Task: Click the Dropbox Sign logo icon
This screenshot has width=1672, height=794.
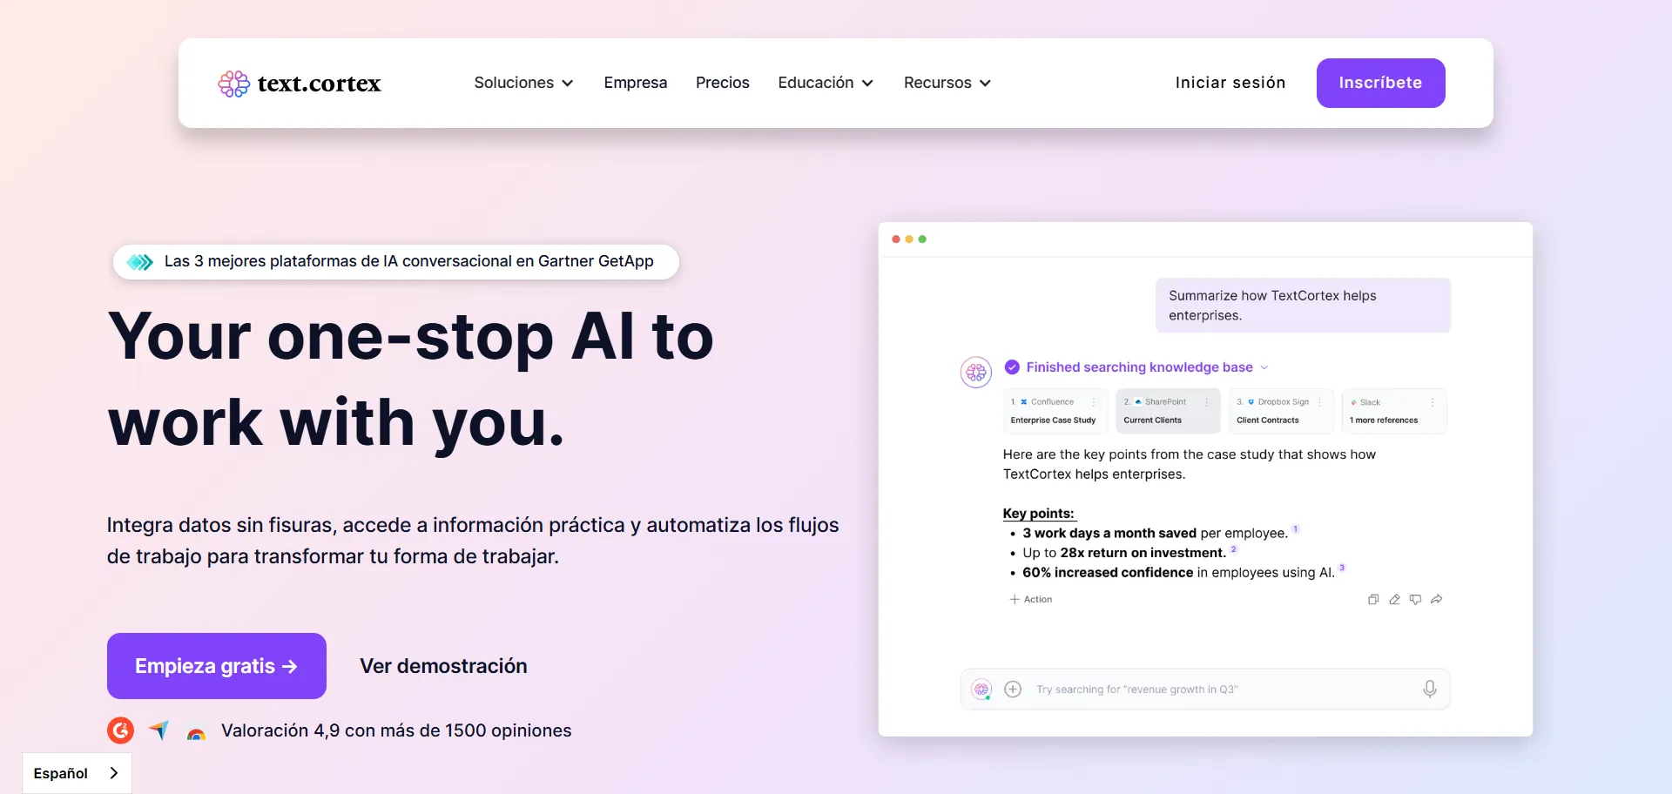Action: click(x=1251, y=402)
